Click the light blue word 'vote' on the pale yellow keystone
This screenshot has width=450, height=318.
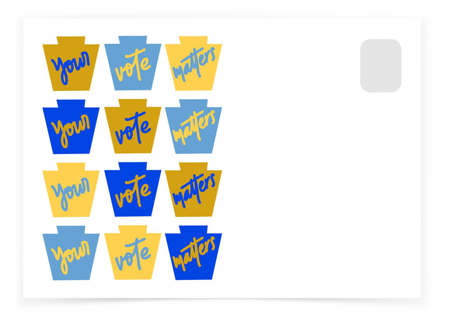132,254
